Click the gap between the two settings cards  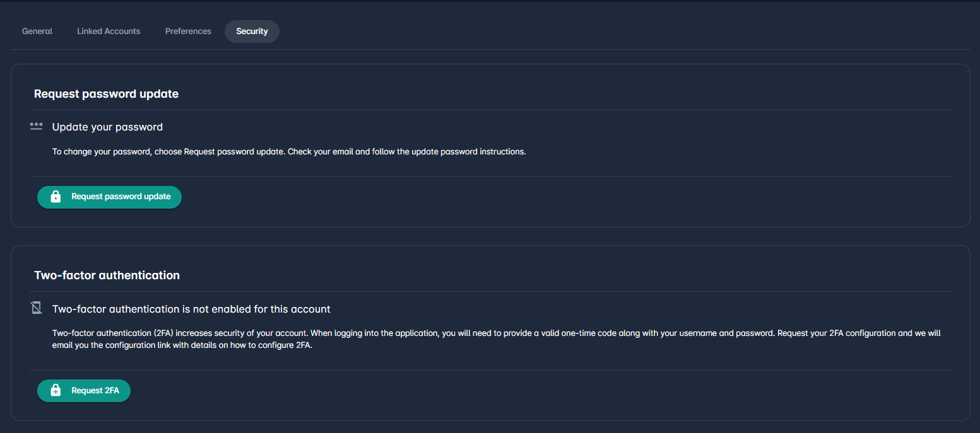(x=490, y=236)
